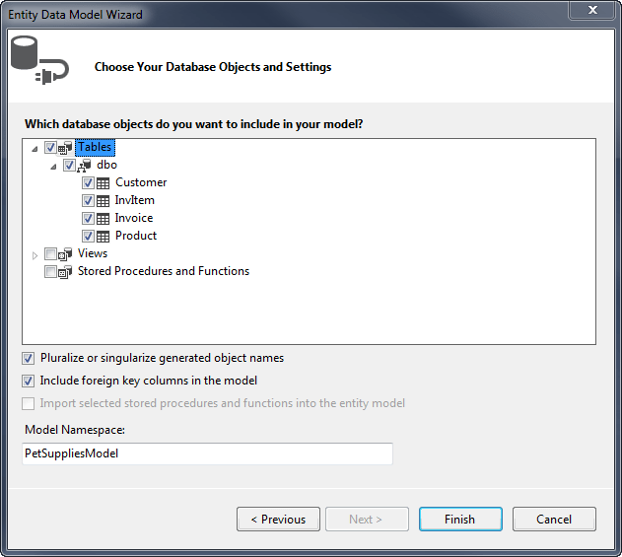Click the Invoice table icon

[104, 219]
